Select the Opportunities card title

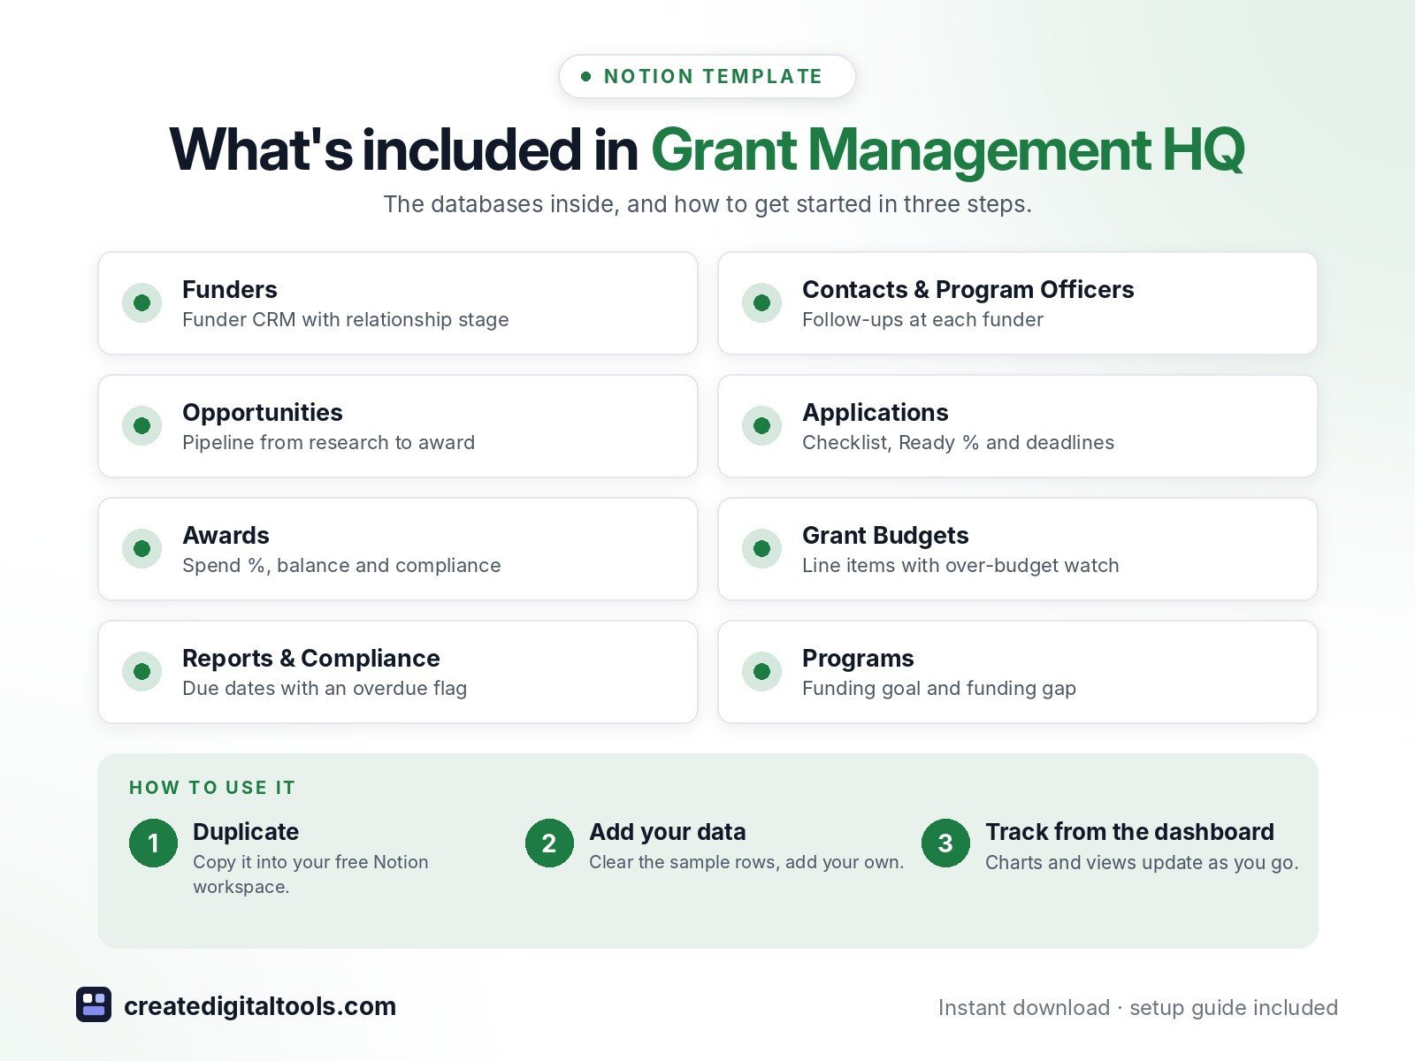click(263, 413)
